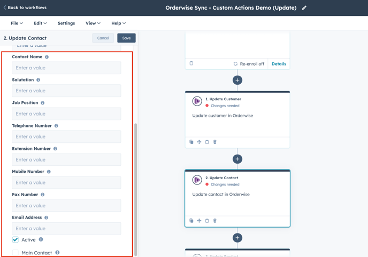This screenshot has height=257, width=368.
Task: Click move icon on Update Contact card
Action: click(x=199, y=221)
